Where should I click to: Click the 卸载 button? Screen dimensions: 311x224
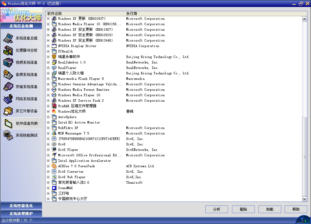click(x=270, y=209)
